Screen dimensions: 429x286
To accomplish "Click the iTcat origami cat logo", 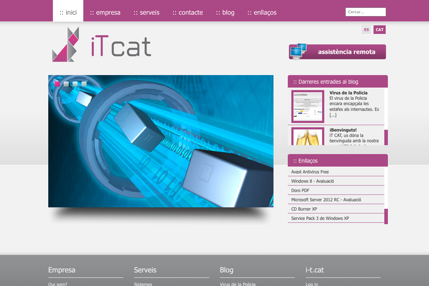I will (66, 45).
